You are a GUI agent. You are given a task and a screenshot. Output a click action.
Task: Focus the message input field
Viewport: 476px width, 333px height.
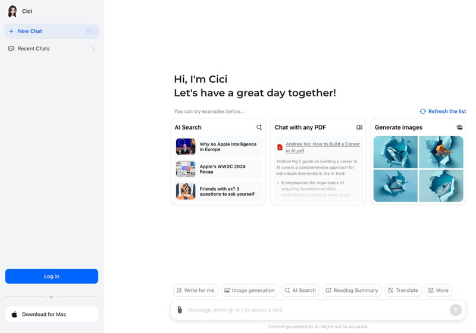pyautogui.click(x=315, y=310)
